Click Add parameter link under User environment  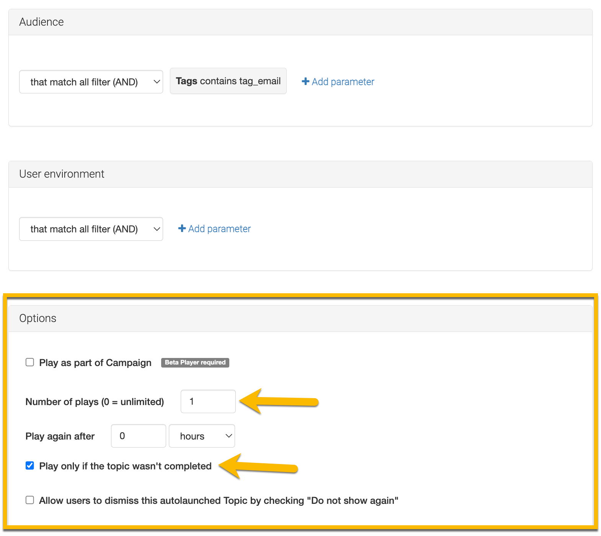(219, 229)
